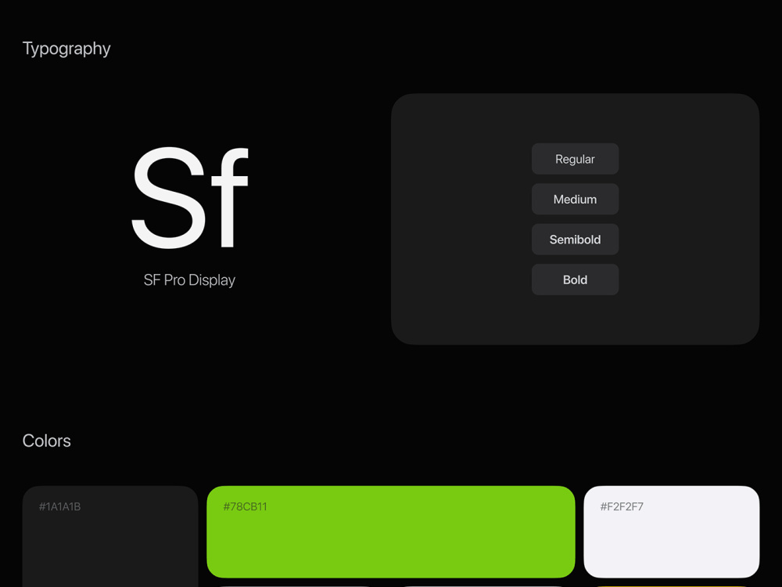782x587 pixels.
Task: Click the Colors section heading
Action: pos(46,441)
